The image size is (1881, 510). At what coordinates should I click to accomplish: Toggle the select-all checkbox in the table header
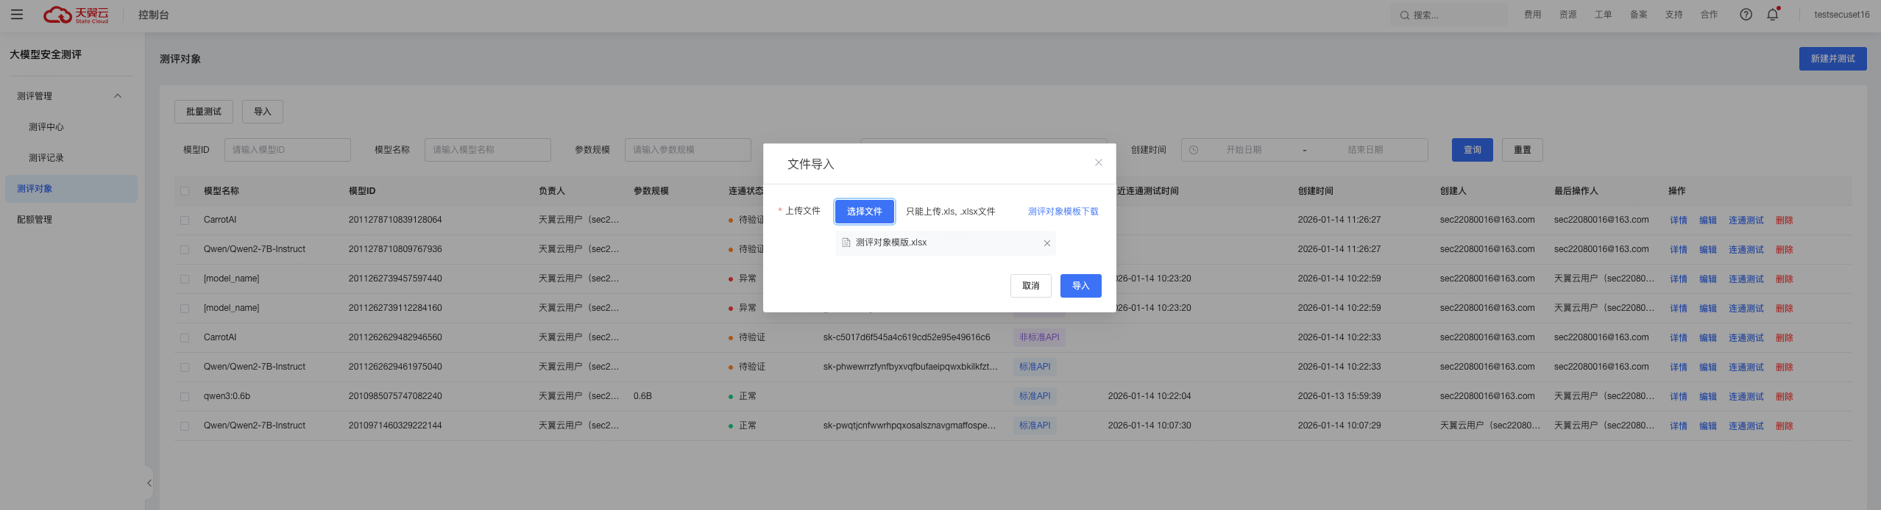185,191
